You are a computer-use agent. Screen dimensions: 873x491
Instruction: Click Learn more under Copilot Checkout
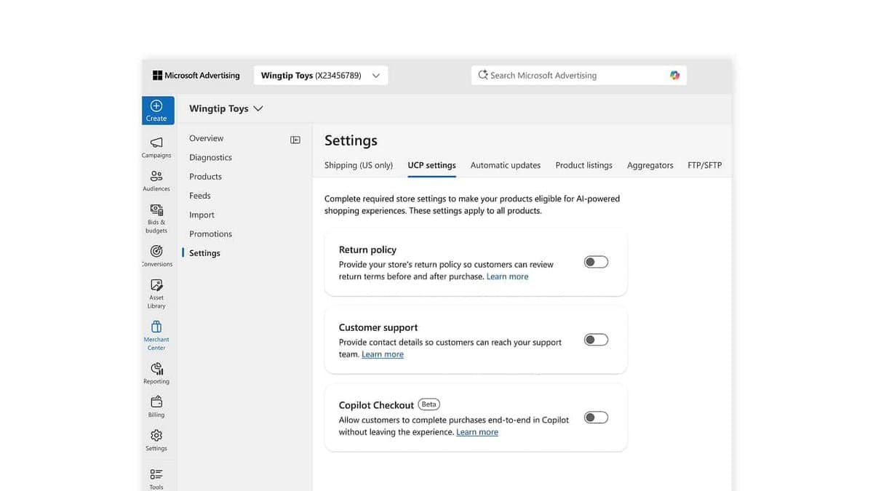click(477, 431)
